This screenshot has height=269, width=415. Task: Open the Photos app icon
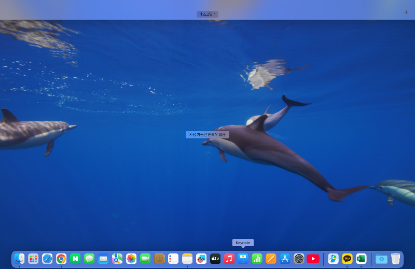(x=131, y=259)
